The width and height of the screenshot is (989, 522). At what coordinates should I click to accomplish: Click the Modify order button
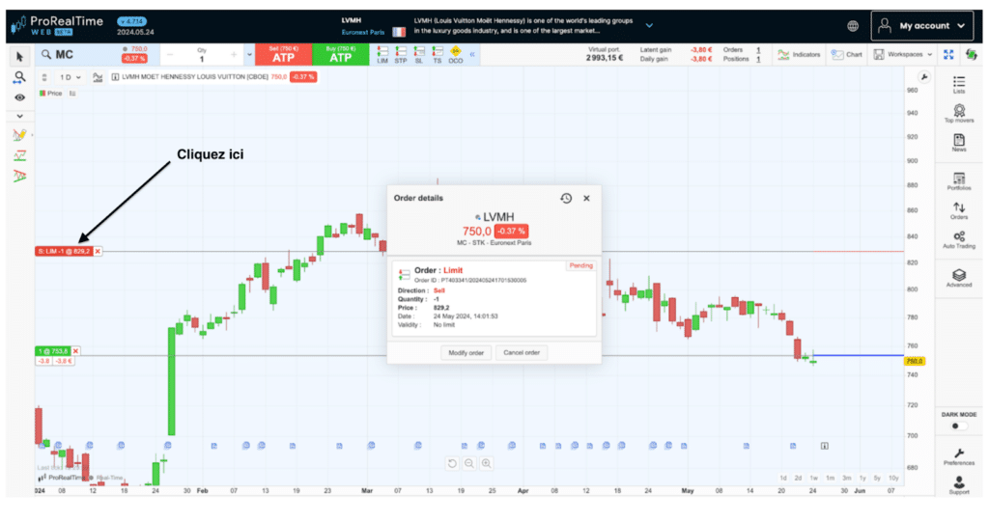click(466, 353)
